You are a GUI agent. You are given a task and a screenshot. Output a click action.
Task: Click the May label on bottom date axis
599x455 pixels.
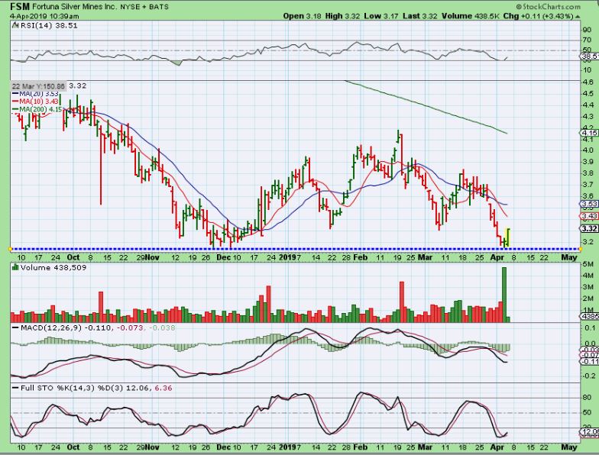tap(568, 447)
